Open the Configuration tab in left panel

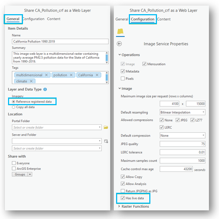pos(34,19)
